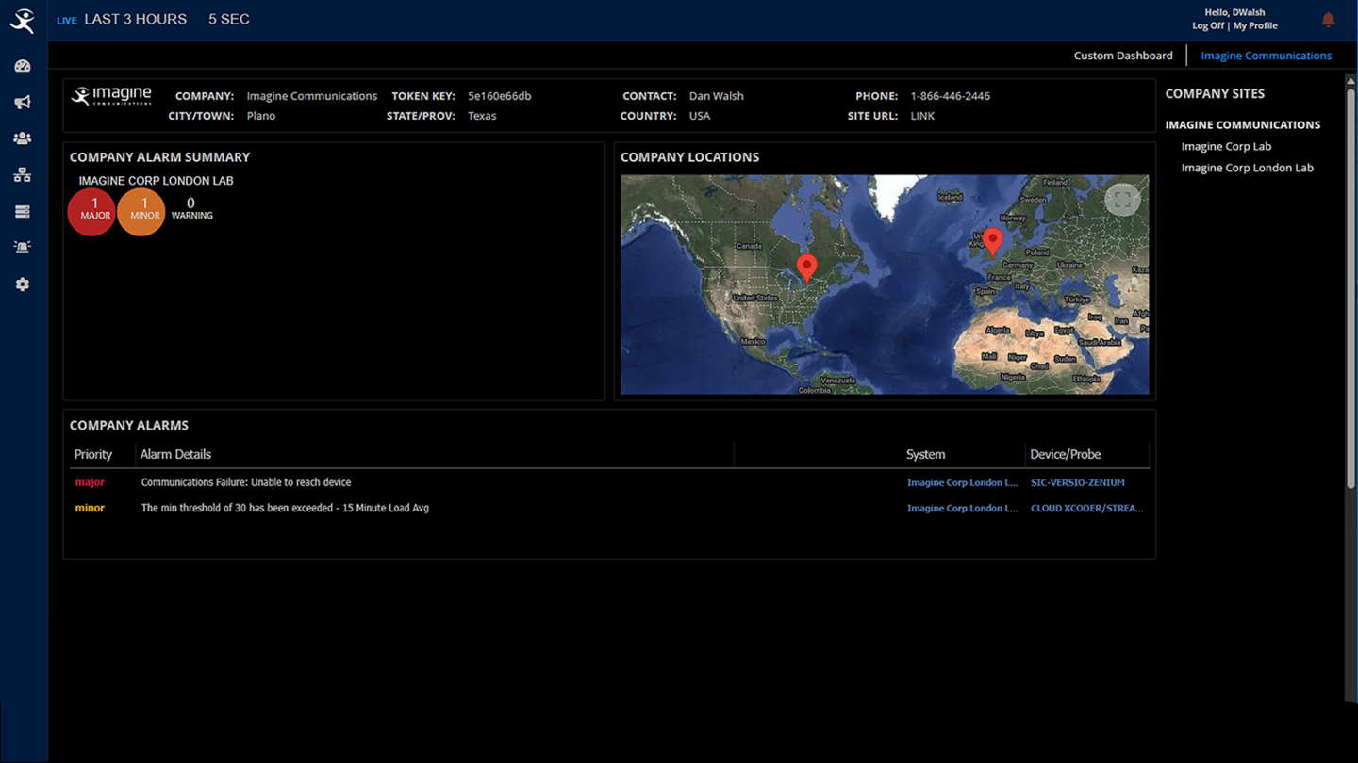Image resolution: width=1358 pixels, height=763 pixels.
Task: Sort alarms by the Priority column
Action: pos(93,454)
